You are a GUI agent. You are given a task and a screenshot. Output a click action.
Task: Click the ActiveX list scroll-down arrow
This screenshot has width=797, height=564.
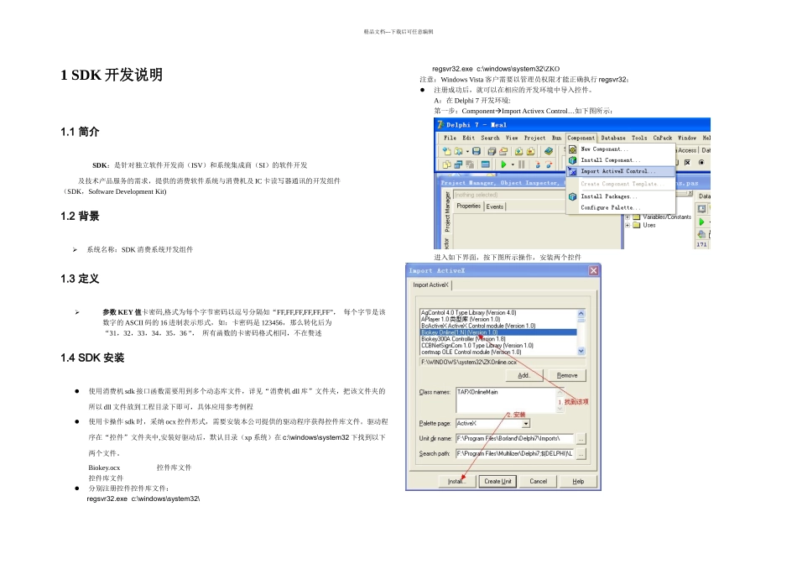[x=581, y=352]
